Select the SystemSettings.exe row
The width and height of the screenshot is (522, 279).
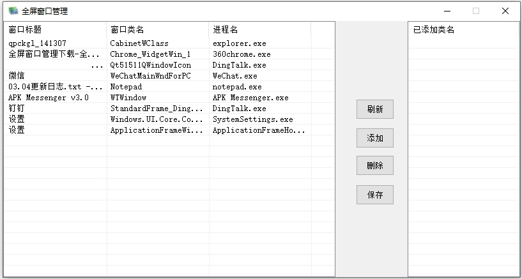(x=252, y=119)
